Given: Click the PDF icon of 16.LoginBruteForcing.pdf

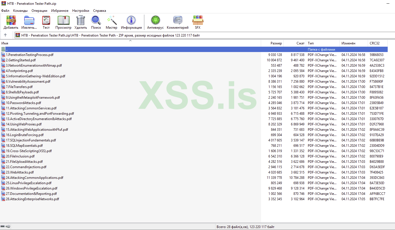Looking at the screenshot, I should coord(3,135).
